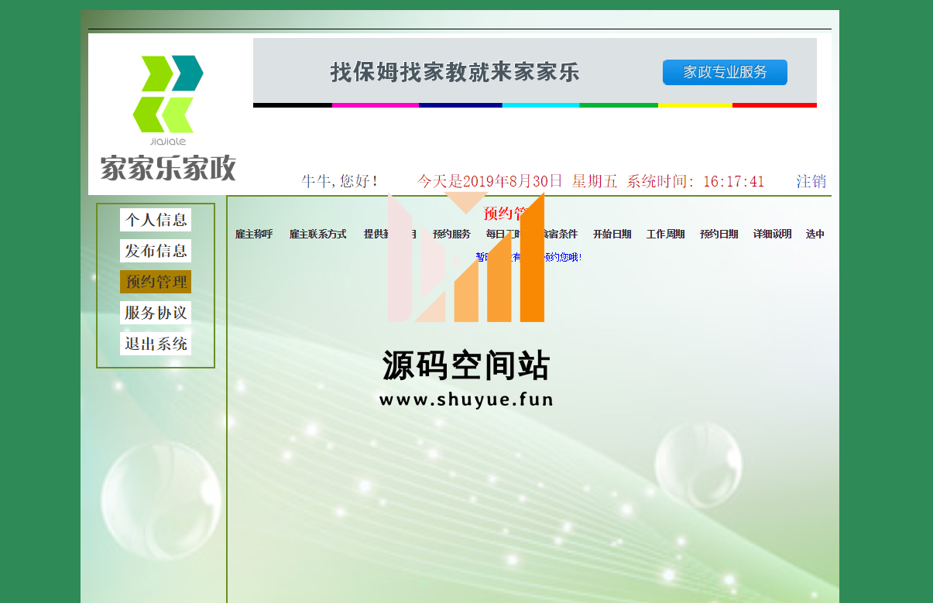This screenshot has height=603, width=933.
Task: Click the 详细说明 column header
Action: (772, 234)
